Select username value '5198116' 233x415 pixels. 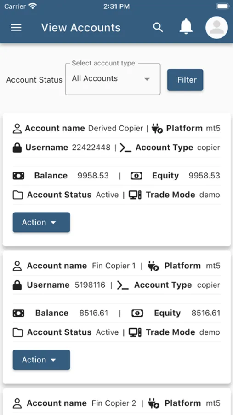(90, 285)
